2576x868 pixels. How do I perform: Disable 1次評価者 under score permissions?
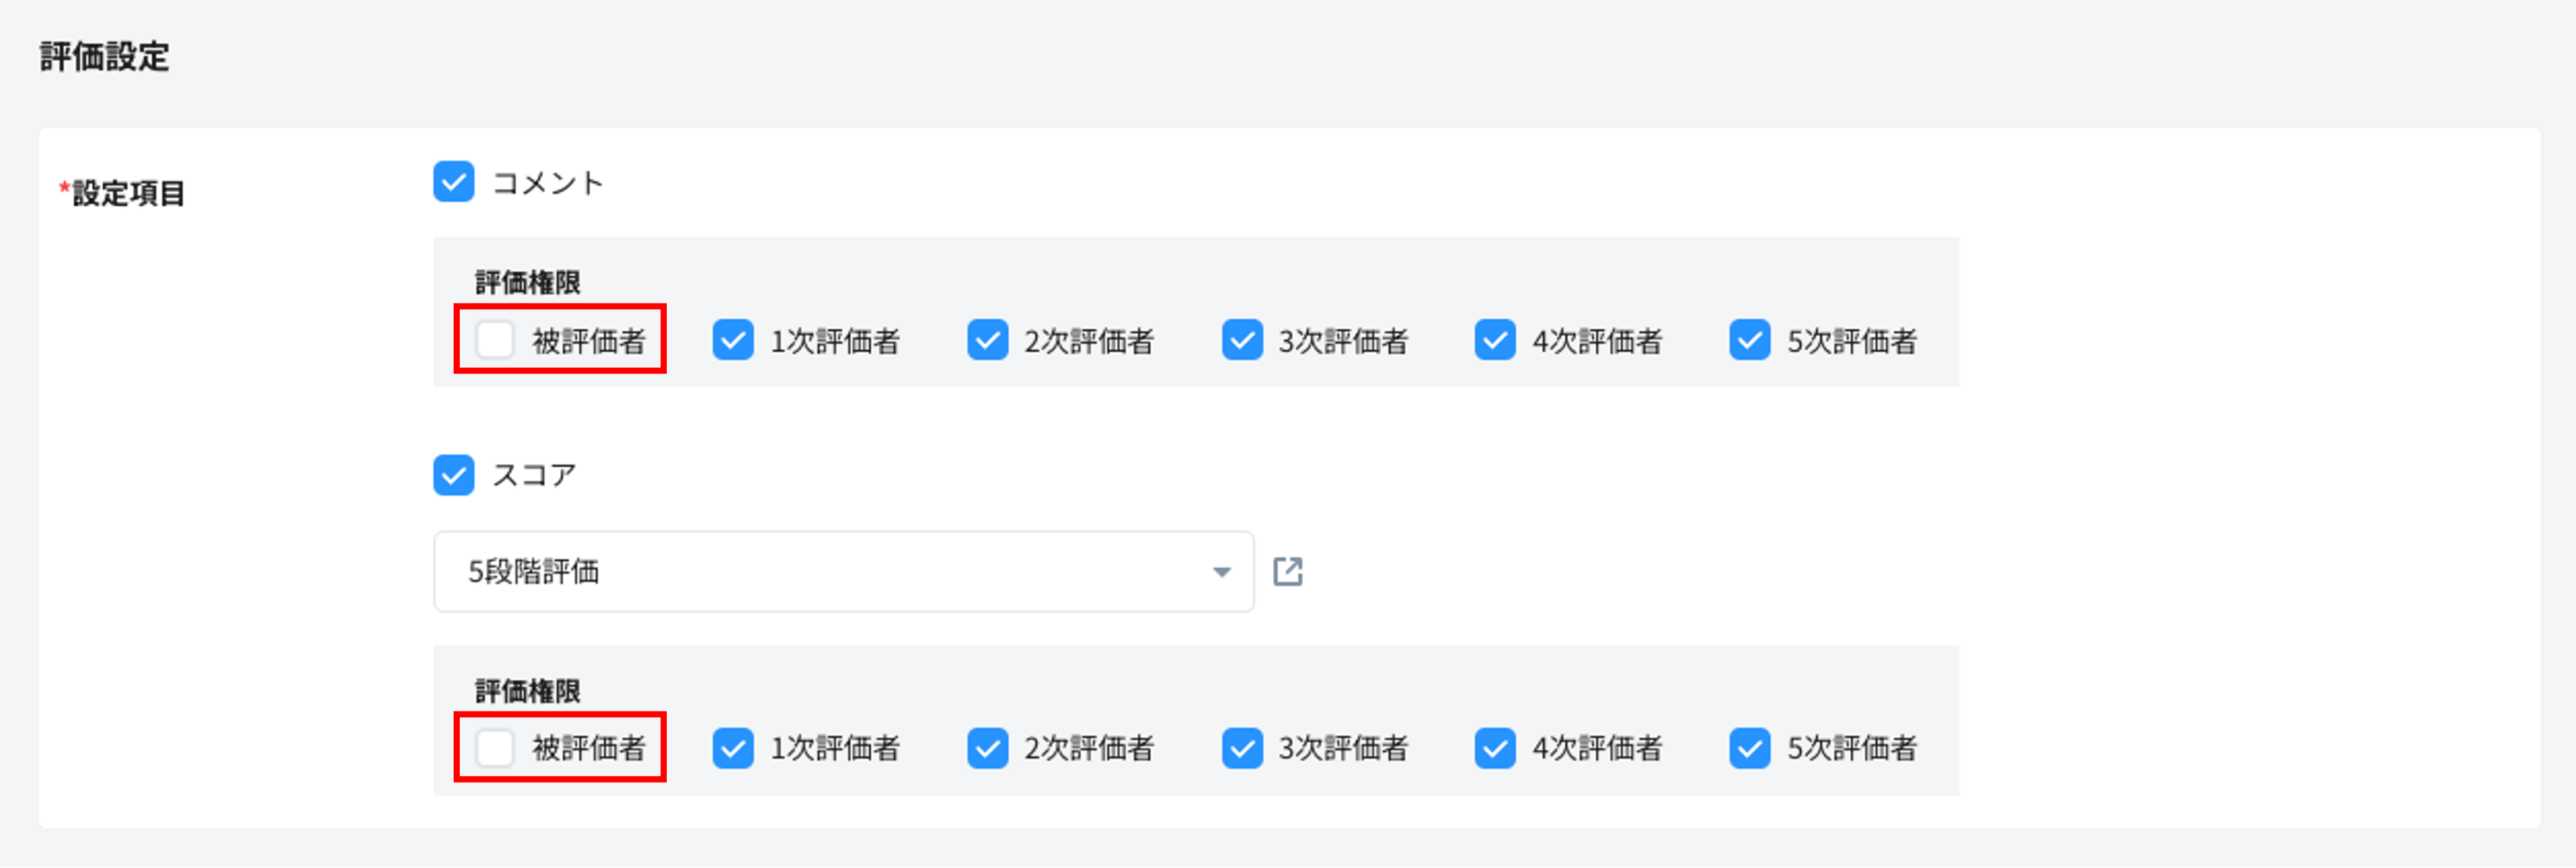click(733, 748)
